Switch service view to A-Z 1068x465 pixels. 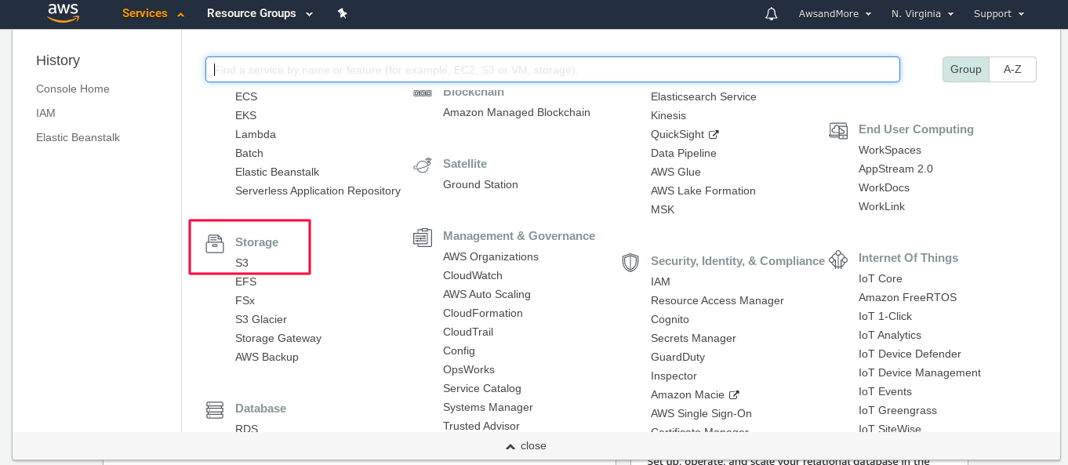tap(1012, 69)
